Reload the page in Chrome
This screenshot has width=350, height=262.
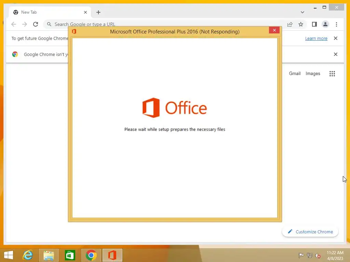tap(36, 24)
